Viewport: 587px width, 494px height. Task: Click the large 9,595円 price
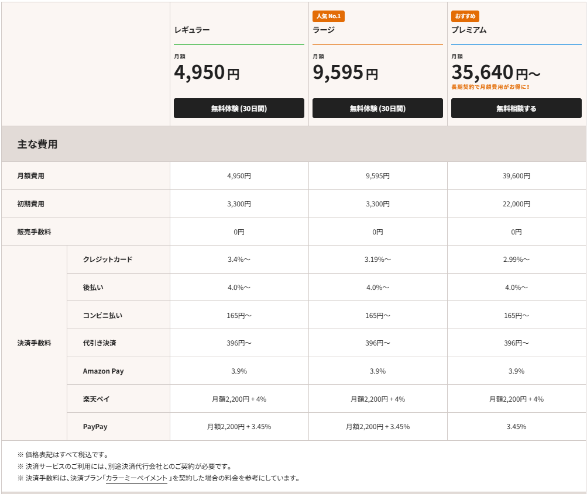(x=345, y=72)
